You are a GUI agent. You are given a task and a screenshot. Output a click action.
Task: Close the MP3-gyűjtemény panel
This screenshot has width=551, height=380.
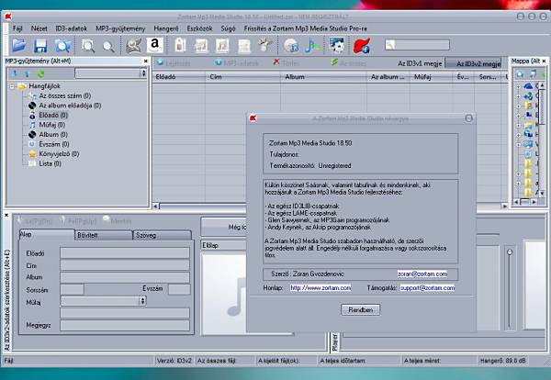pos(145,61)
